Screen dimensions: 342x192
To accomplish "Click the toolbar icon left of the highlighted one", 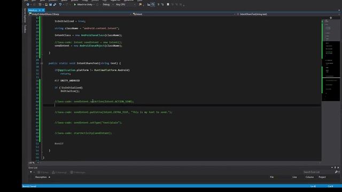I will pos(149,4).
